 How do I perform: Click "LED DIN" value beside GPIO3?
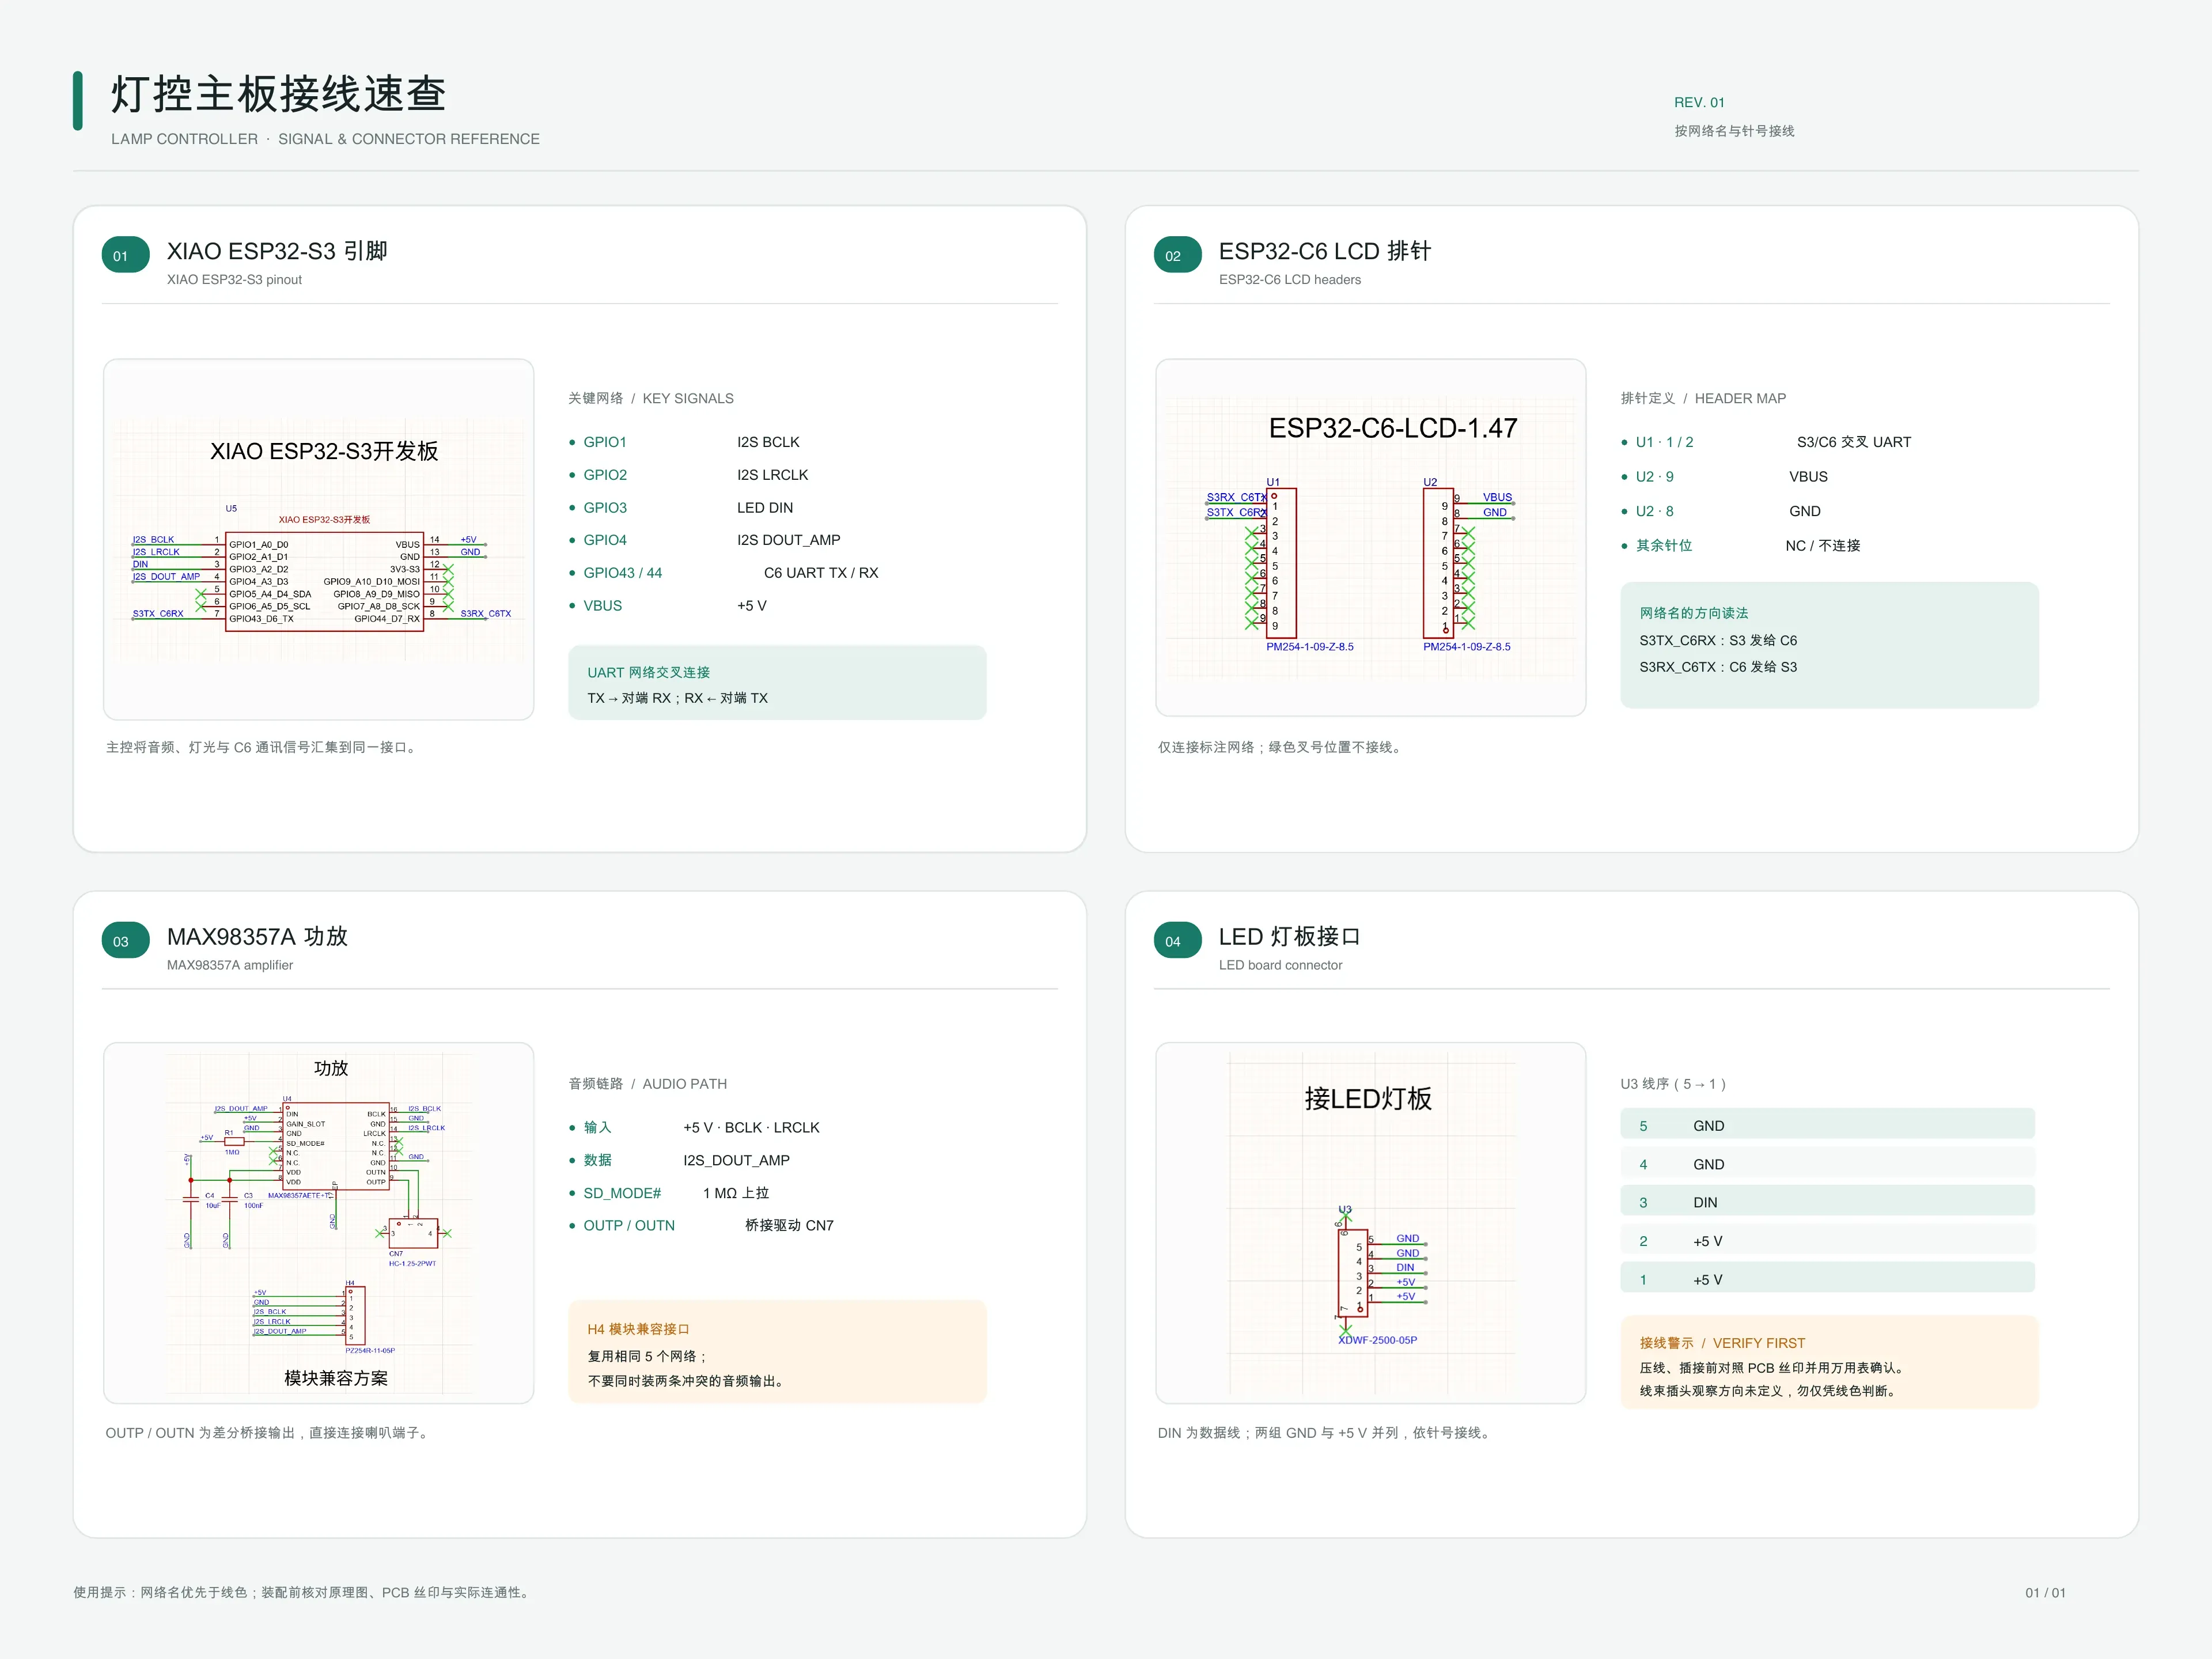click(765, 508)
